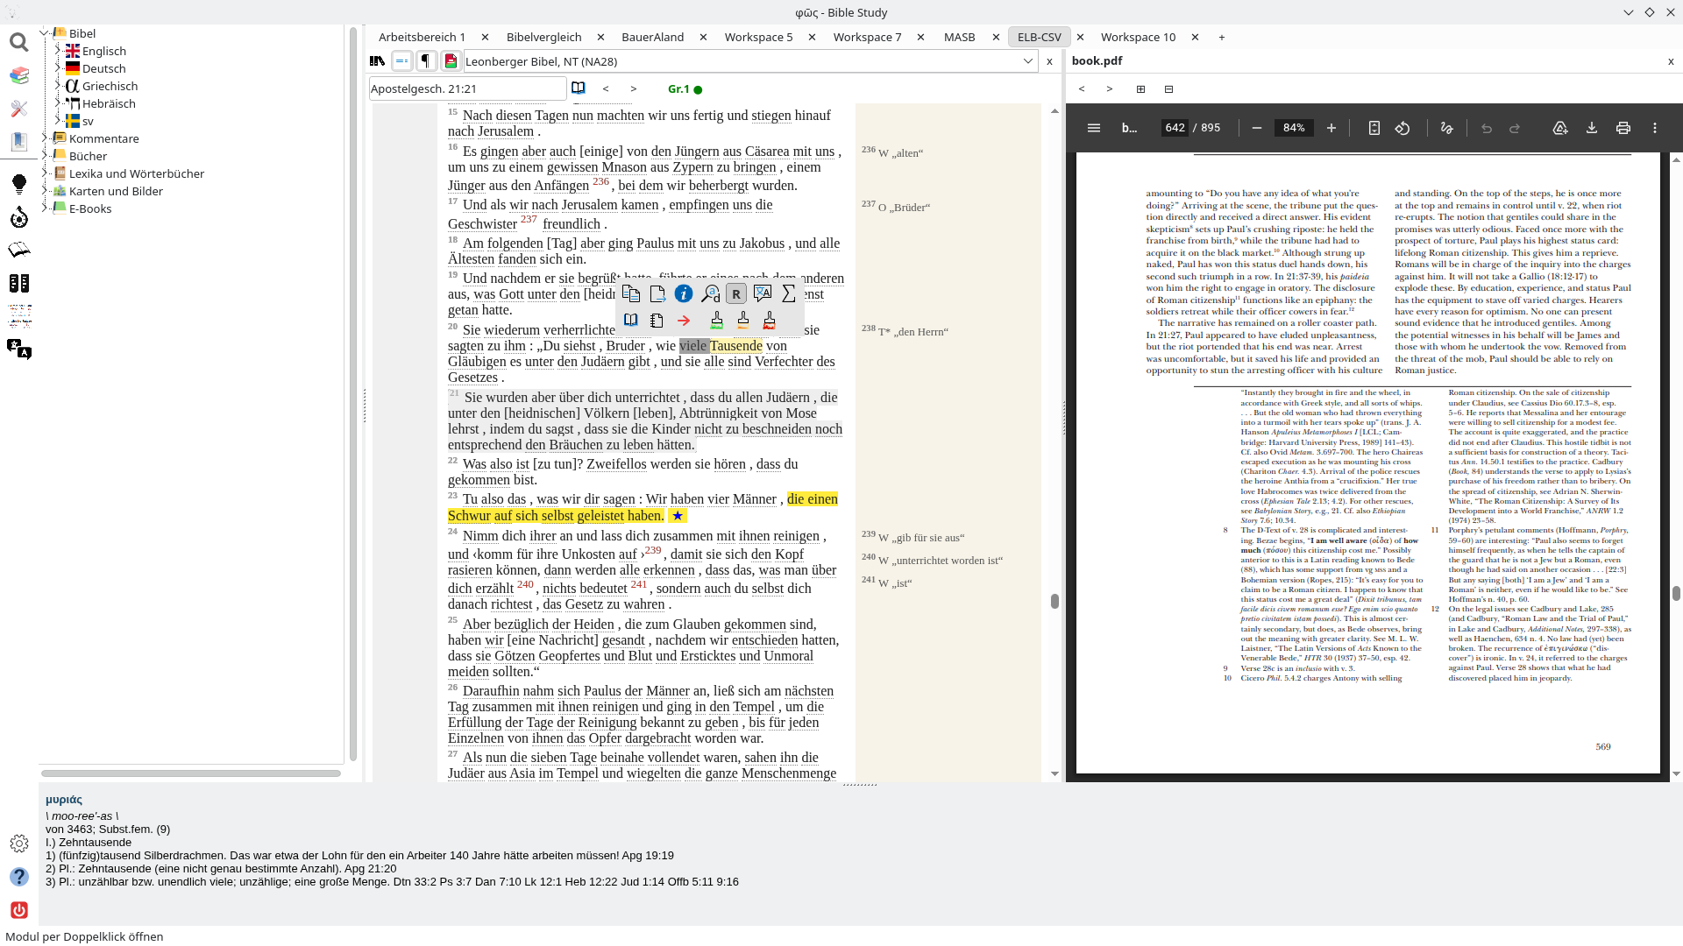Click the PDF page number field 642
Image resolution: width=1683 pixels, height=946 pixels.
pyautogui.click(x=1175, y=128)
